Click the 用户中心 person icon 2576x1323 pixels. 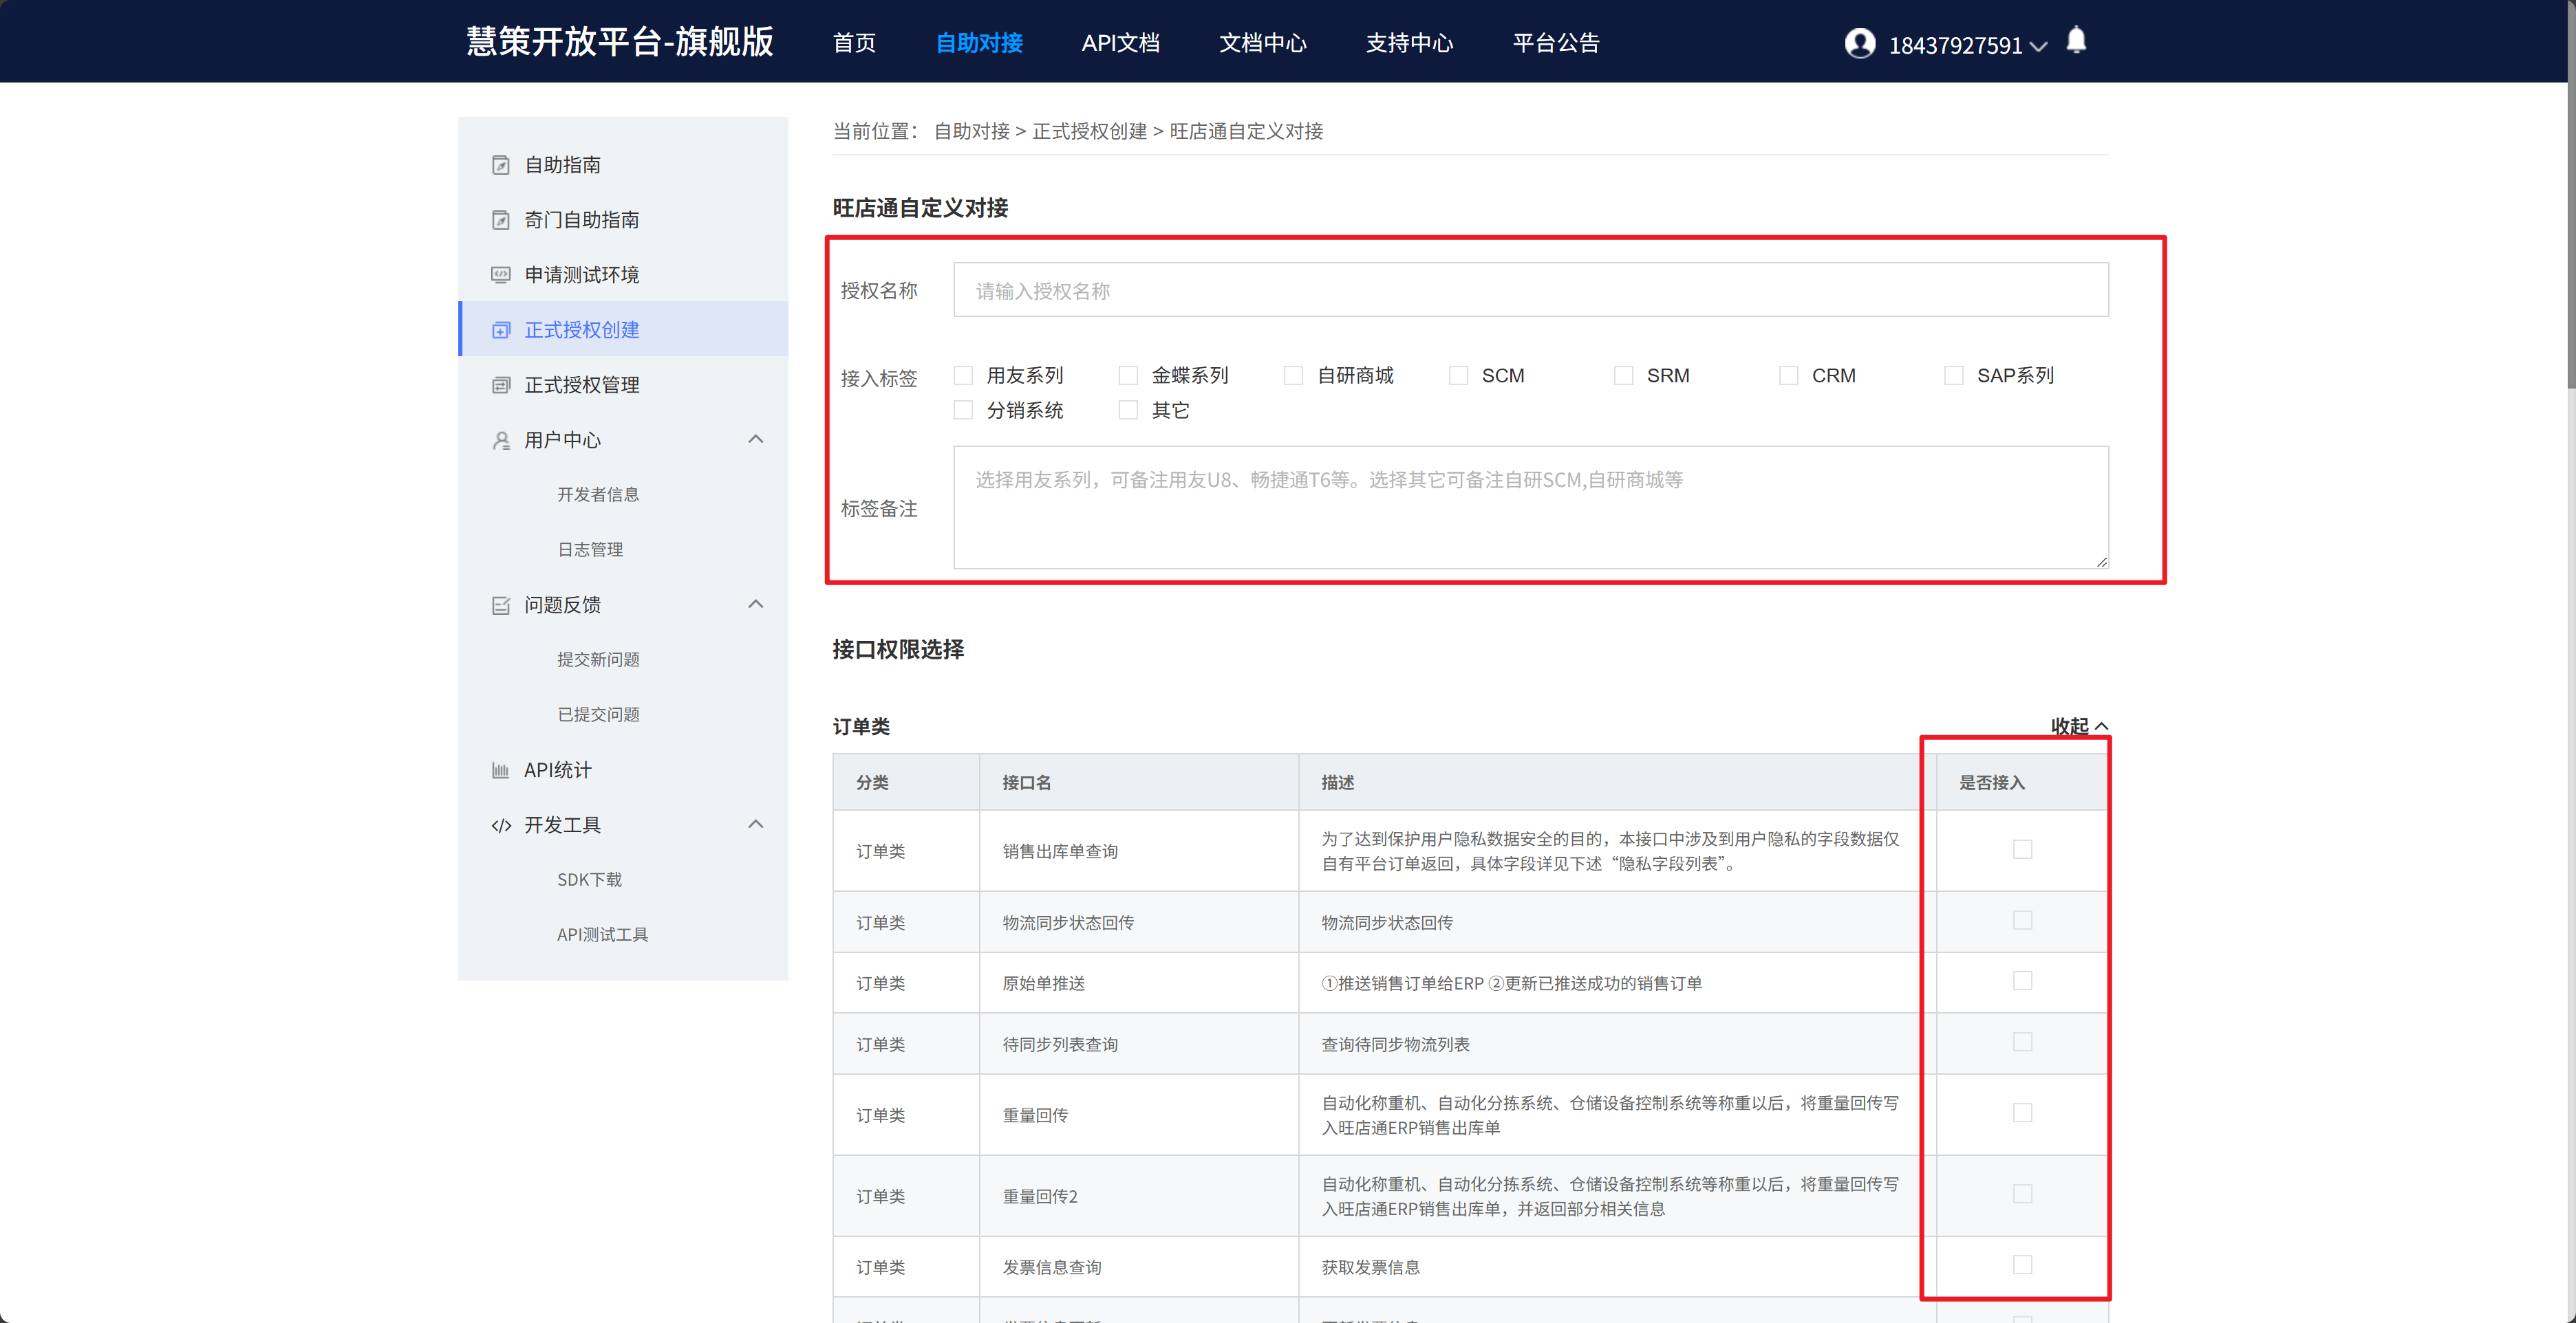click(501, 439)
